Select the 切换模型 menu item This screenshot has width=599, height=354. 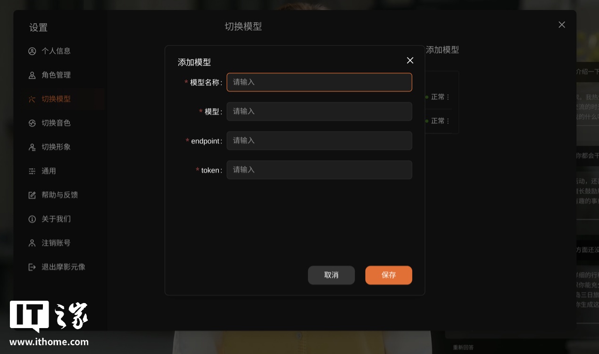coord(56,99)
